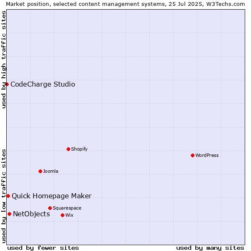Select the 'Squarespace' label text
Image resolution: width=251 pixels, height=251 pixels.
tap(67, 208)
